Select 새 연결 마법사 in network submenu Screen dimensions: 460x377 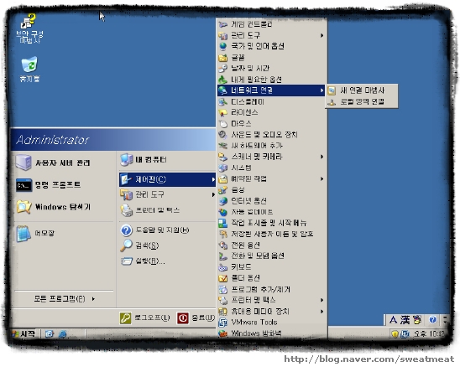tap(362, 90)
